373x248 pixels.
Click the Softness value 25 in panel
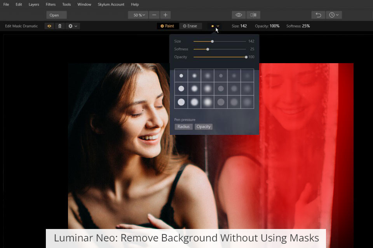click(x=252, y=49)
